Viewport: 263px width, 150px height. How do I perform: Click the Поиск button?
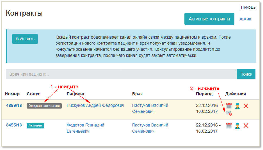246,74
